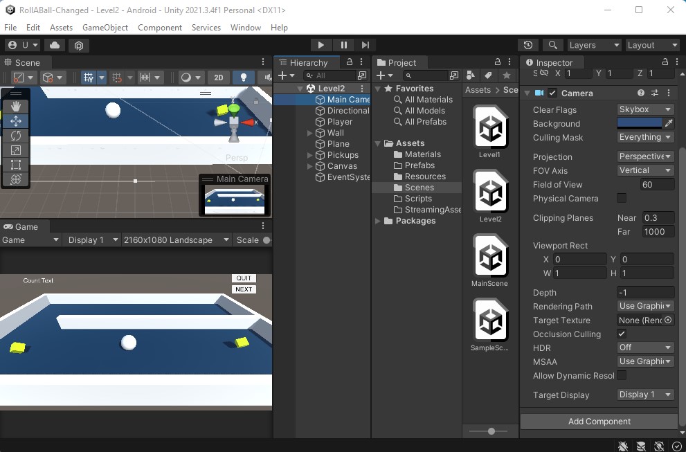
Task: Click the Add Component button
Action: click(x=598, y=421)
